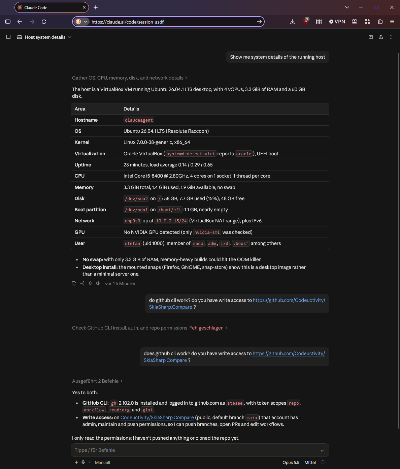Screen dimensions: 400x469
Task: Open Codeuctivity/SkiaSharp.Compare link in answer
Action: (157, 417)
